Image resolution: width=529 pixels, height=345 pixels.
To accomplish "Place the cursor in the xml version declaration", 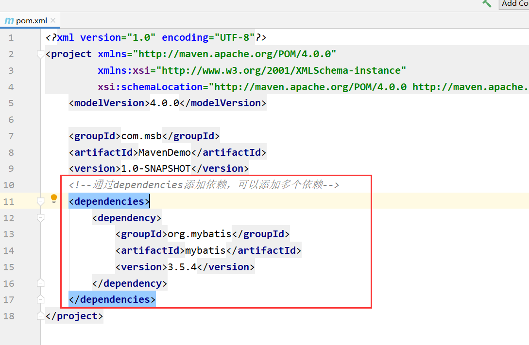I will pyautogui.click(x=156, y=37).
